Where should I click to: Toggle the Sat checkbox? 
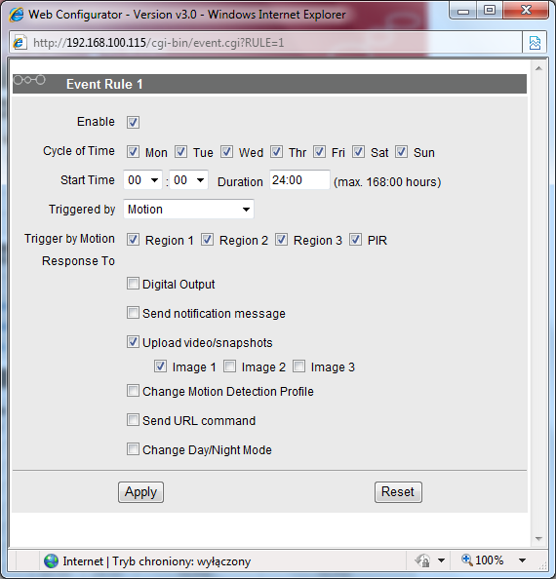358,152
